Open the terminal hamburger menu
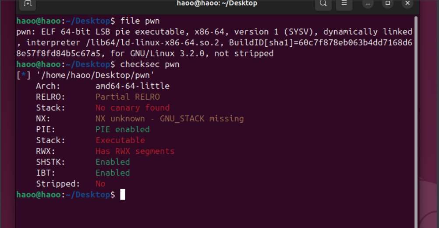The width and height of the screenshot is (439, 228). 344,3
